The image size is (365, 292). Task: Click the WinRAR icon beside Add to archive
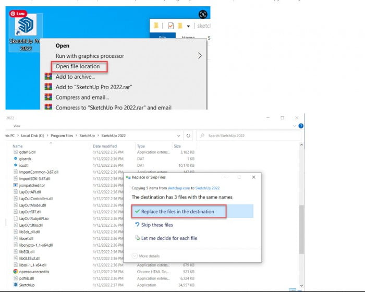[48, 77]
